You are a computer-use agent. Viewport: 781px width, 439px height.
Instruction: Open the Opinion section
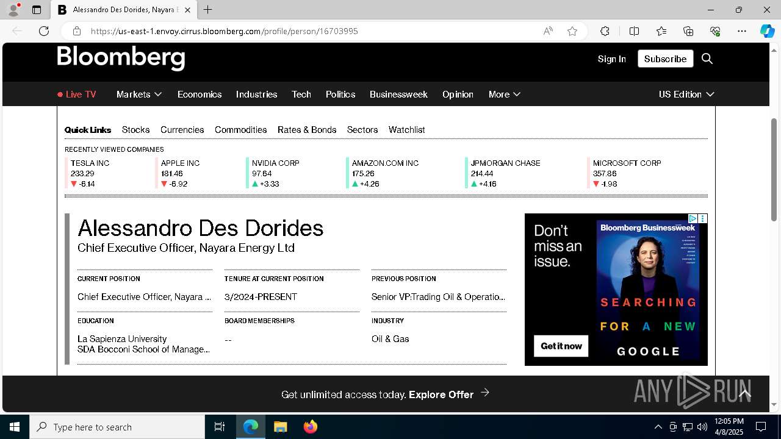click(458, 95)
